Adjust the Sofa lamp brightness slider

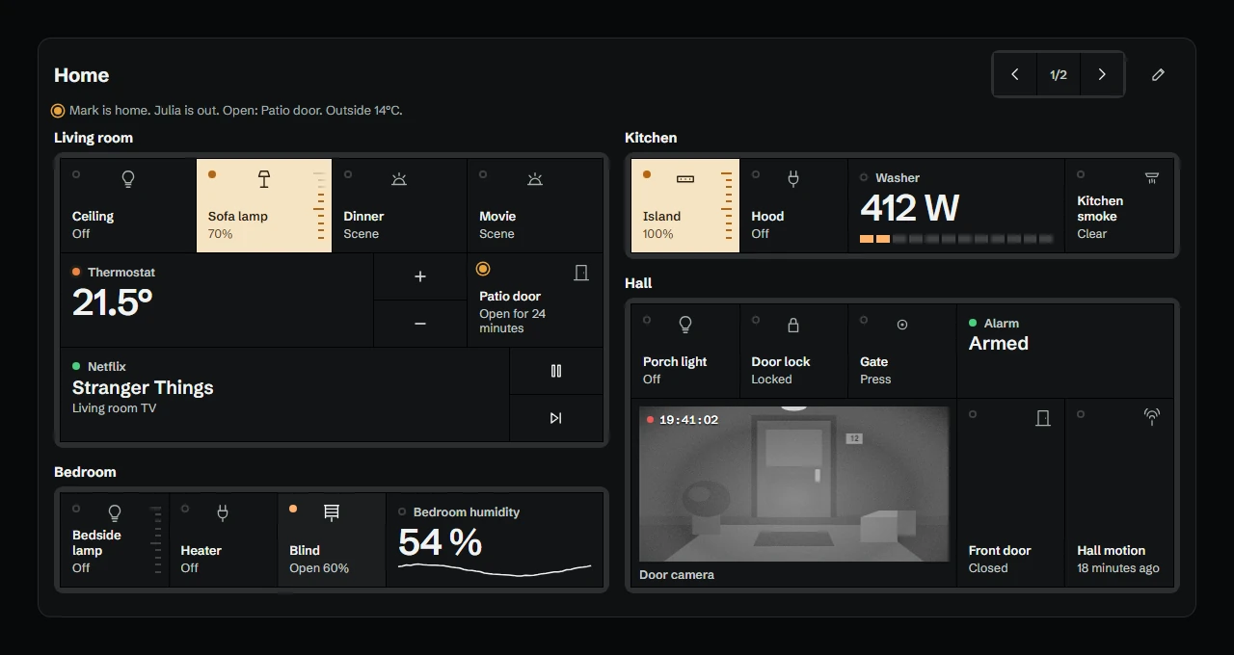(x=320, y=206)
